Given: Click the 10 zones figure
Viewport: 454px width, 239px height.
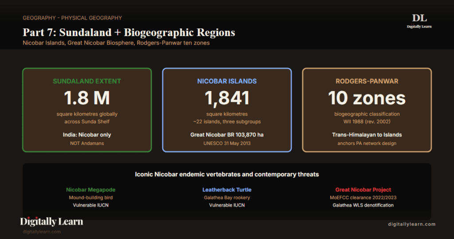Looking at the screenshot, I should pos(367,98).
